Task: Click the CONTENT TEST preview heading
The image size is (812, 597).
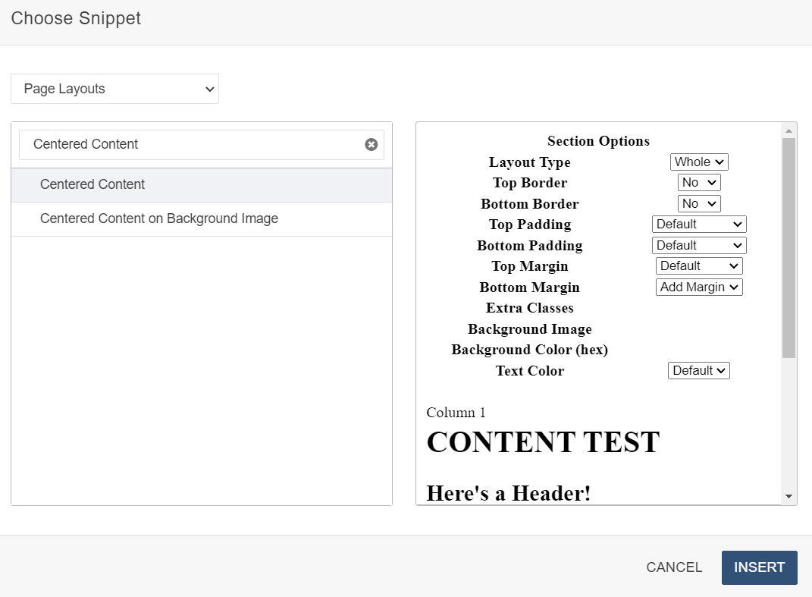Action: tap(543, 442)
